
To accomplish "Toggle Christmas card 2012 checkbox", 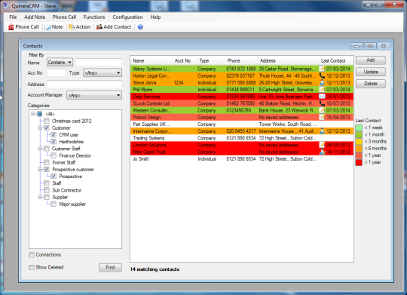I will point(47,121).
